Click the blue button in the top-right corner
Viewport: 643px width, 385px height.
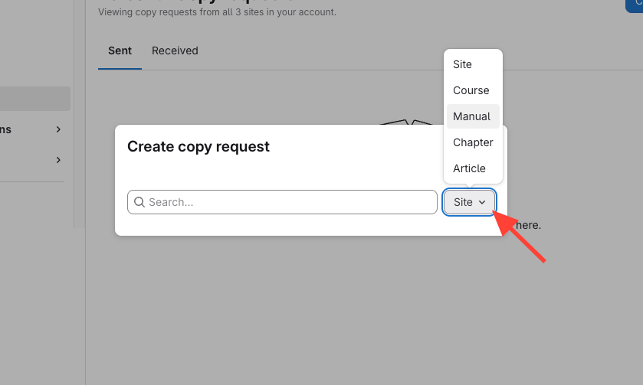pos(635,5)
